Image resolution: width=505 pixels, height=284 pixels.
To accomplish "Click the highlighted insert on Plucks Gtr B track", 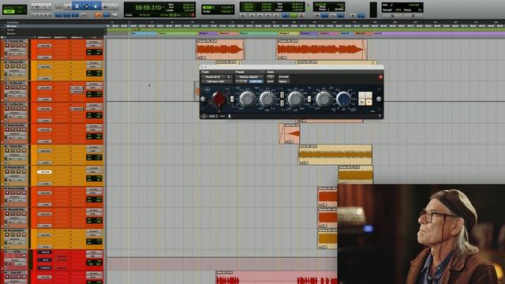I will click(44, 172).
